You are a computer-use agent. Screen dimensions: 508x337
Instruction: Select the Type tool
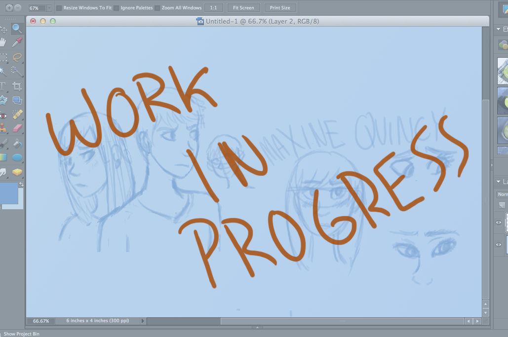coord(3,86)
